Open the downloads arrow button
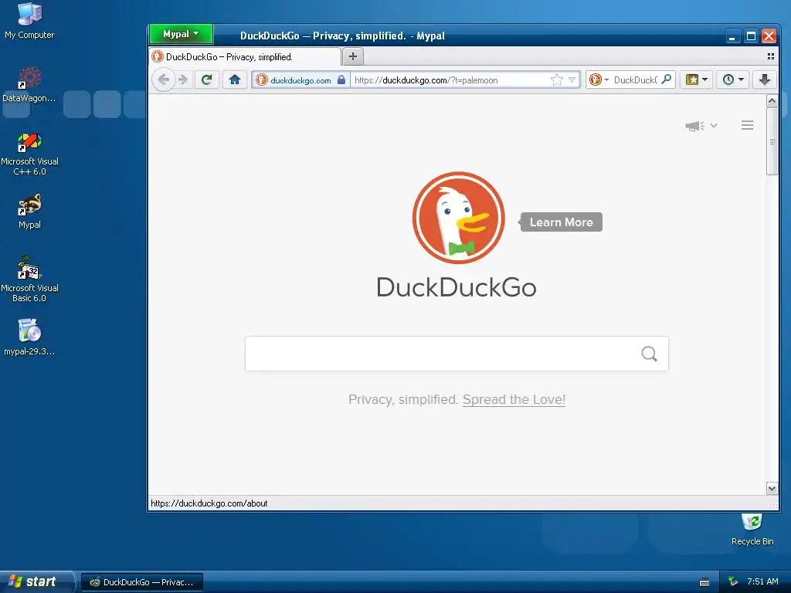The width and height of the screenshot is (791, 593). click(x=765, y=80)
